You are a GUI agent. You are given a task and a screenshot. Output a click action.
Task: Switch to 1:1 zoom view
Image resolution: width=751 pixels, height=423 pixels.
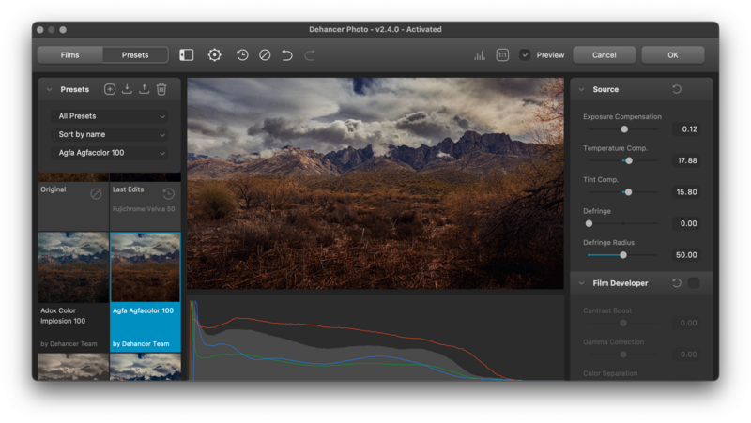[502, 55]
